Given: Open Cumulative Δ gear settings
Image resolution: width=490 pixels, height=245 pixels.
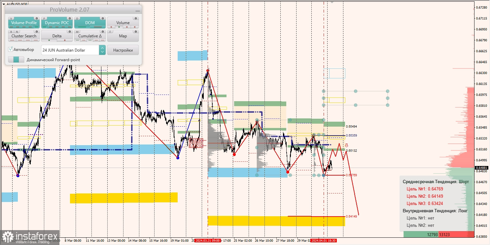Looking at the screenshot, I should tap(103, 32).
